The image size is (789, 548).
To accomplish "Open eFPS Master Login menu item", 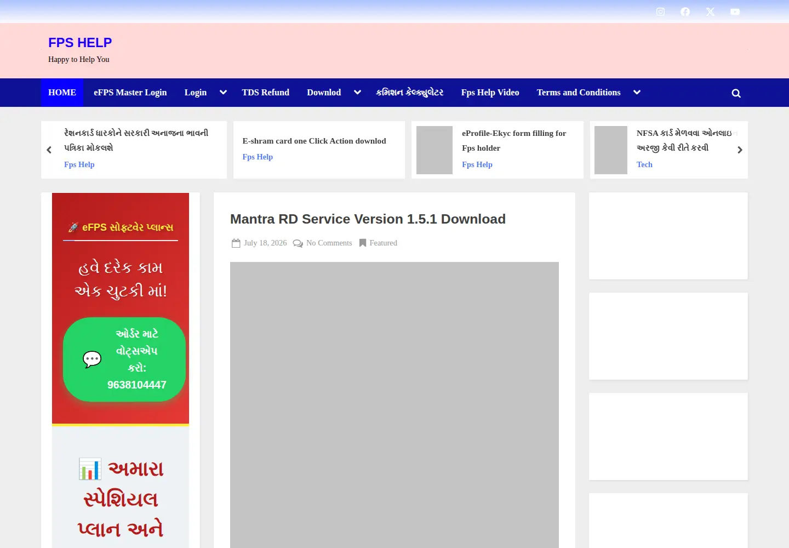I will [x=130, y=93].
